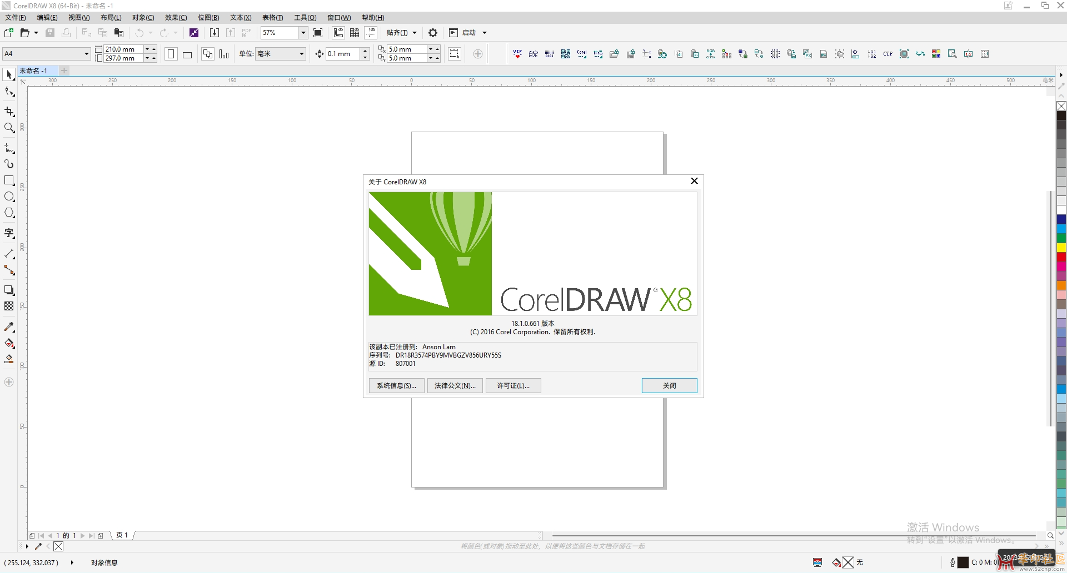Click the 关闭 button in About dialog
This screenshot has width=1067, height=573.
[x=670, y=385]
